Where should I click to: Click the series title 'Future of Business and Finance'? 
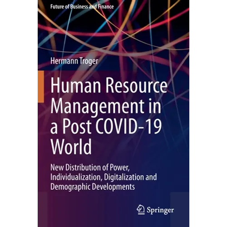coord(82,7)
